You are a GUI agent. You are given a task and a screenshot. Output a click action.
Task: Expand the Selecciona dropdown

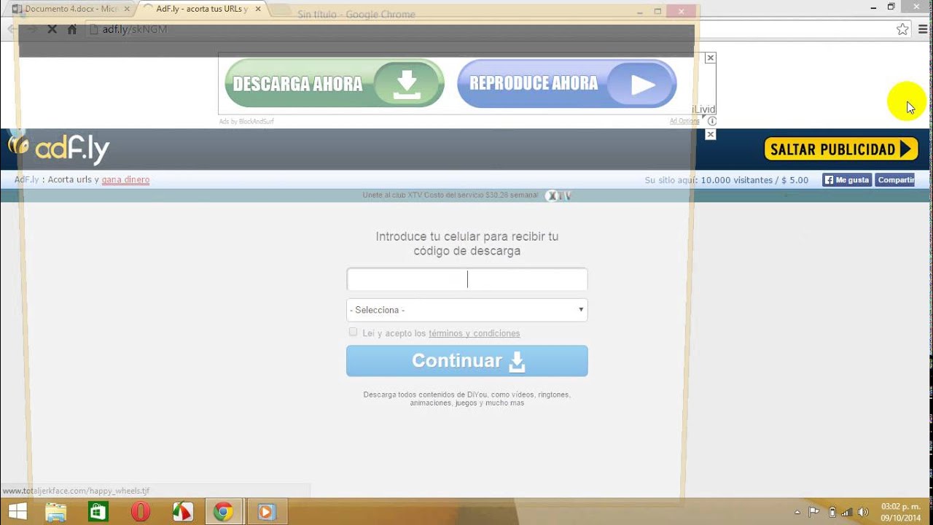click(x=466, y=310)
